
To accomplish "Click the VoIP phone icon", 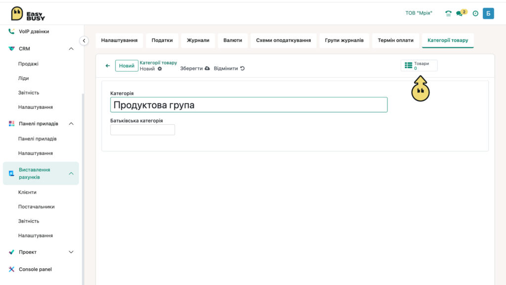I will click(12, 31).
